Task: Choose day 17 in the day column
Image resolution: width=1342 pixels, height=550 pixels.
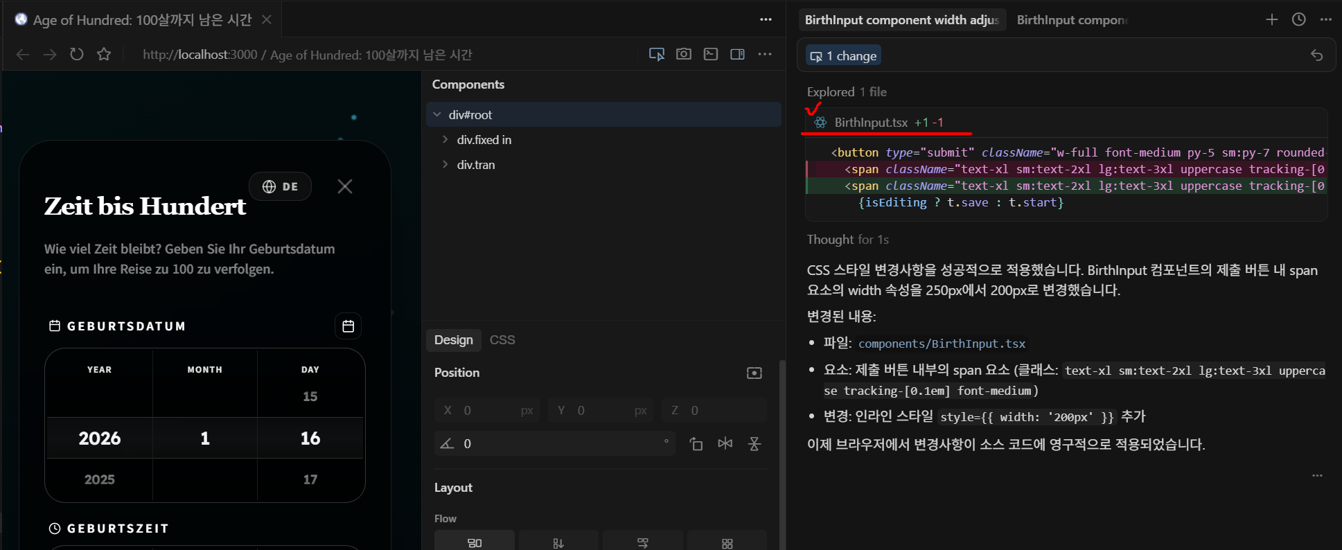Action: (x=310, y=479)
